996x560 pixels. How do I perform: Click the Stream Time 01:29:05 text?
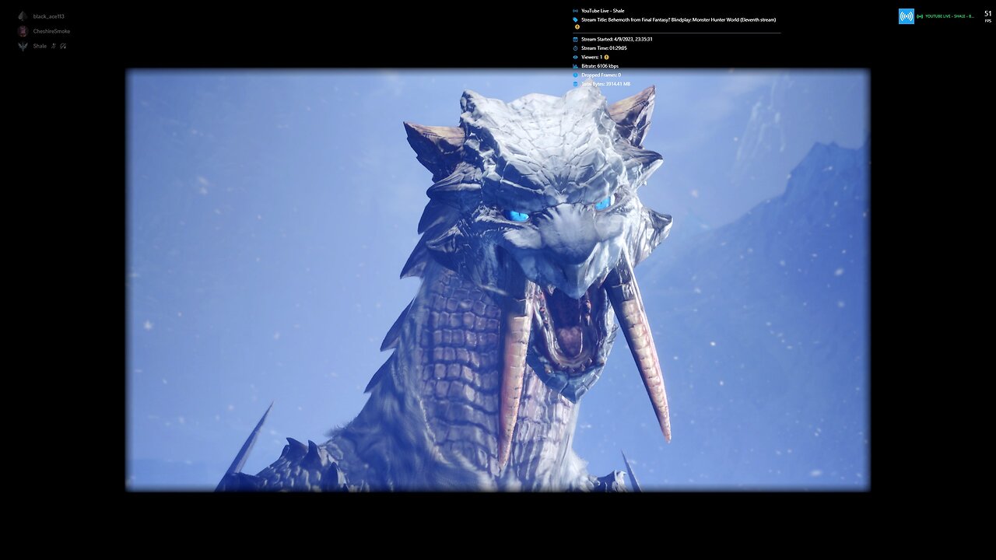[x=604, y=48]
